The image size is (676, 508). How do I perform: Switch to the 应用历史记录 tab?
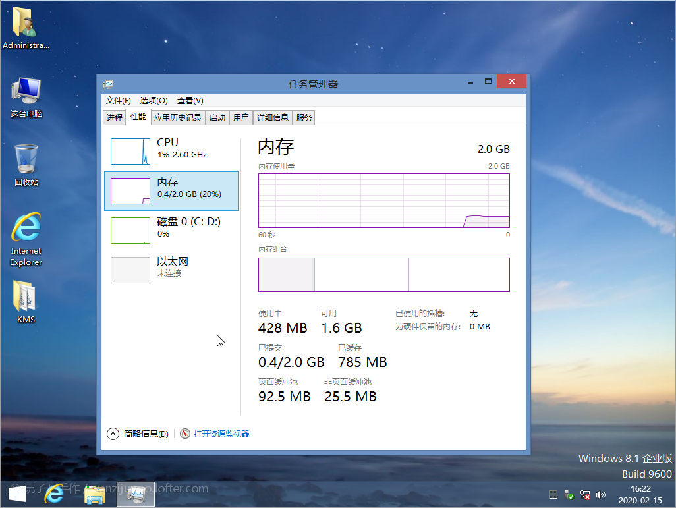(x=178, y=117)
